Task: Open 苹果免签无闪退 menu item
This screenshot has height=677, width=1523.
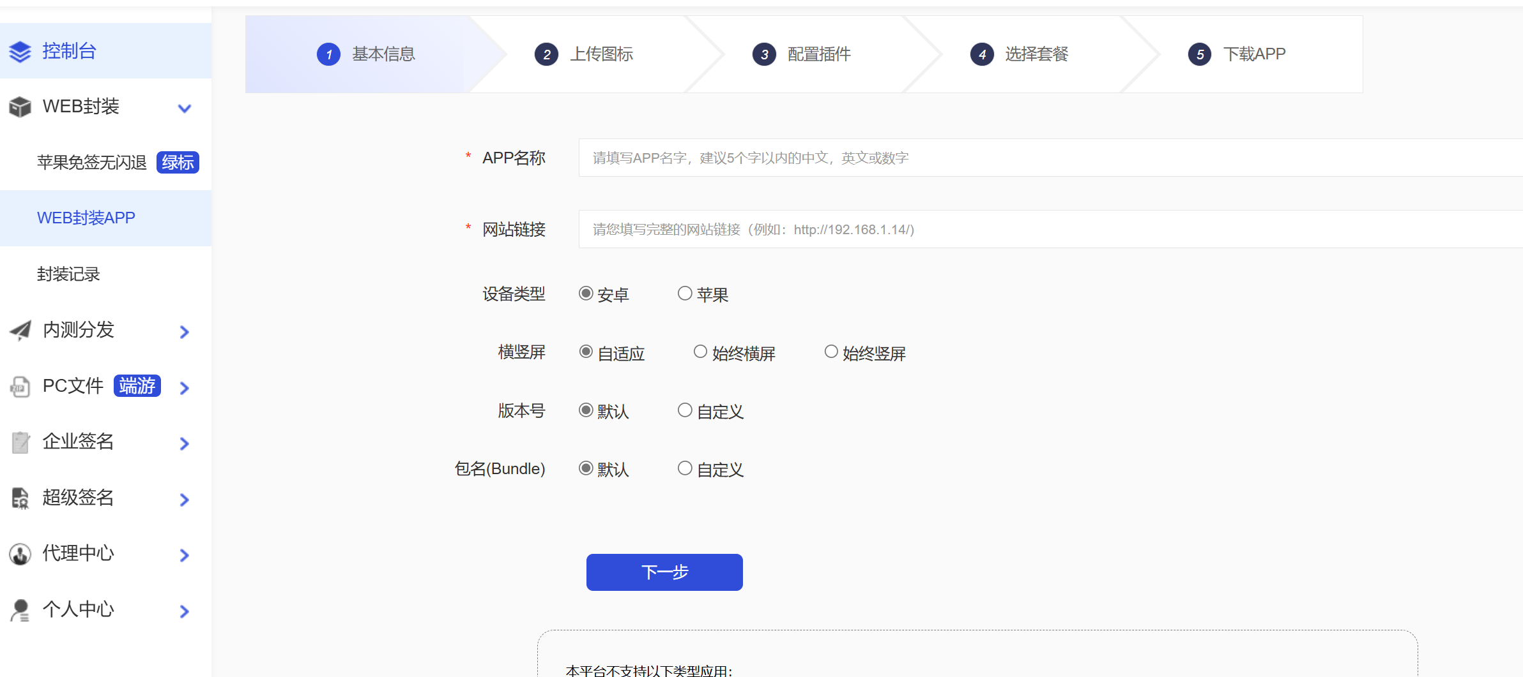Action: (92, 163)
